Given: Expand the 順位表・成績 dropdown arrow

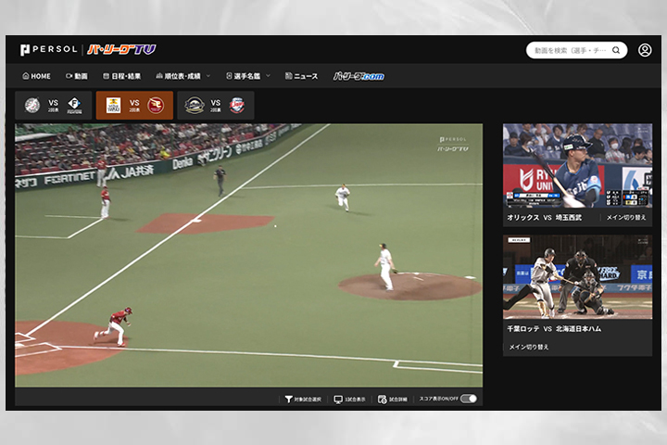Looking at the screenshot, I should point(208,76).
